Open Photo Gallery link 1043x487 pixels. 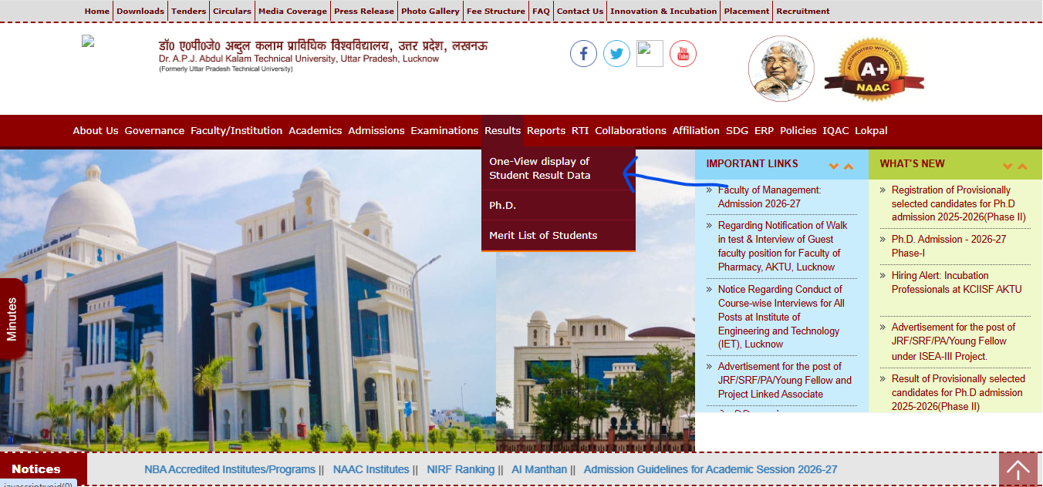(x=430, y=11)
